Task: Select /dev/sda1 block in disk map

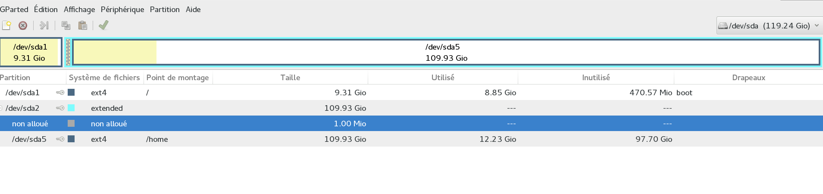Action: point(30,52)
